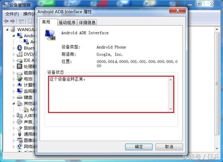This screenshot has width=223, height=162.
Task: Click the back arrow in toolbar
Action: pos(6,21)
